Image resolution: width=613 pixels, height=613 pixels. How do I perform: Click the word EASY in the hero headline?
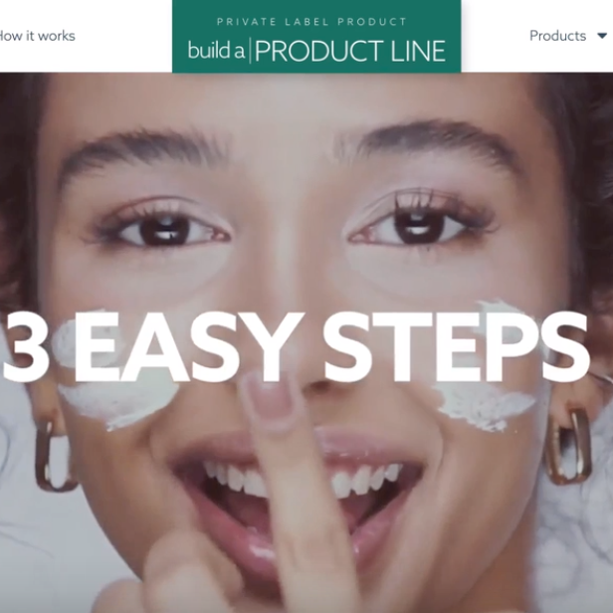click(188, 347)
